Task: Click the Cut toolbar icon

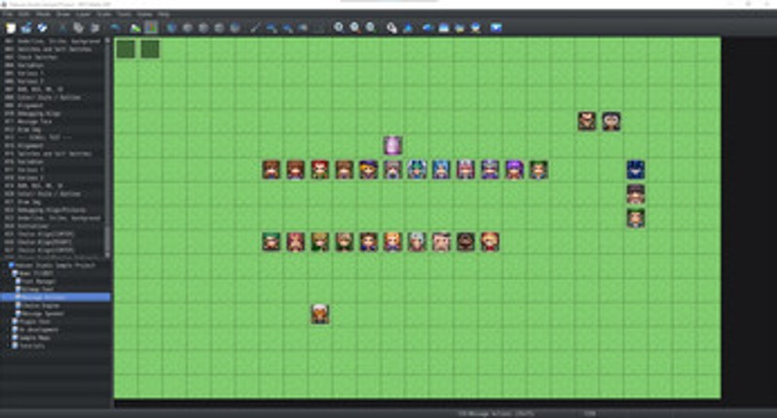Action: (62, 27)
